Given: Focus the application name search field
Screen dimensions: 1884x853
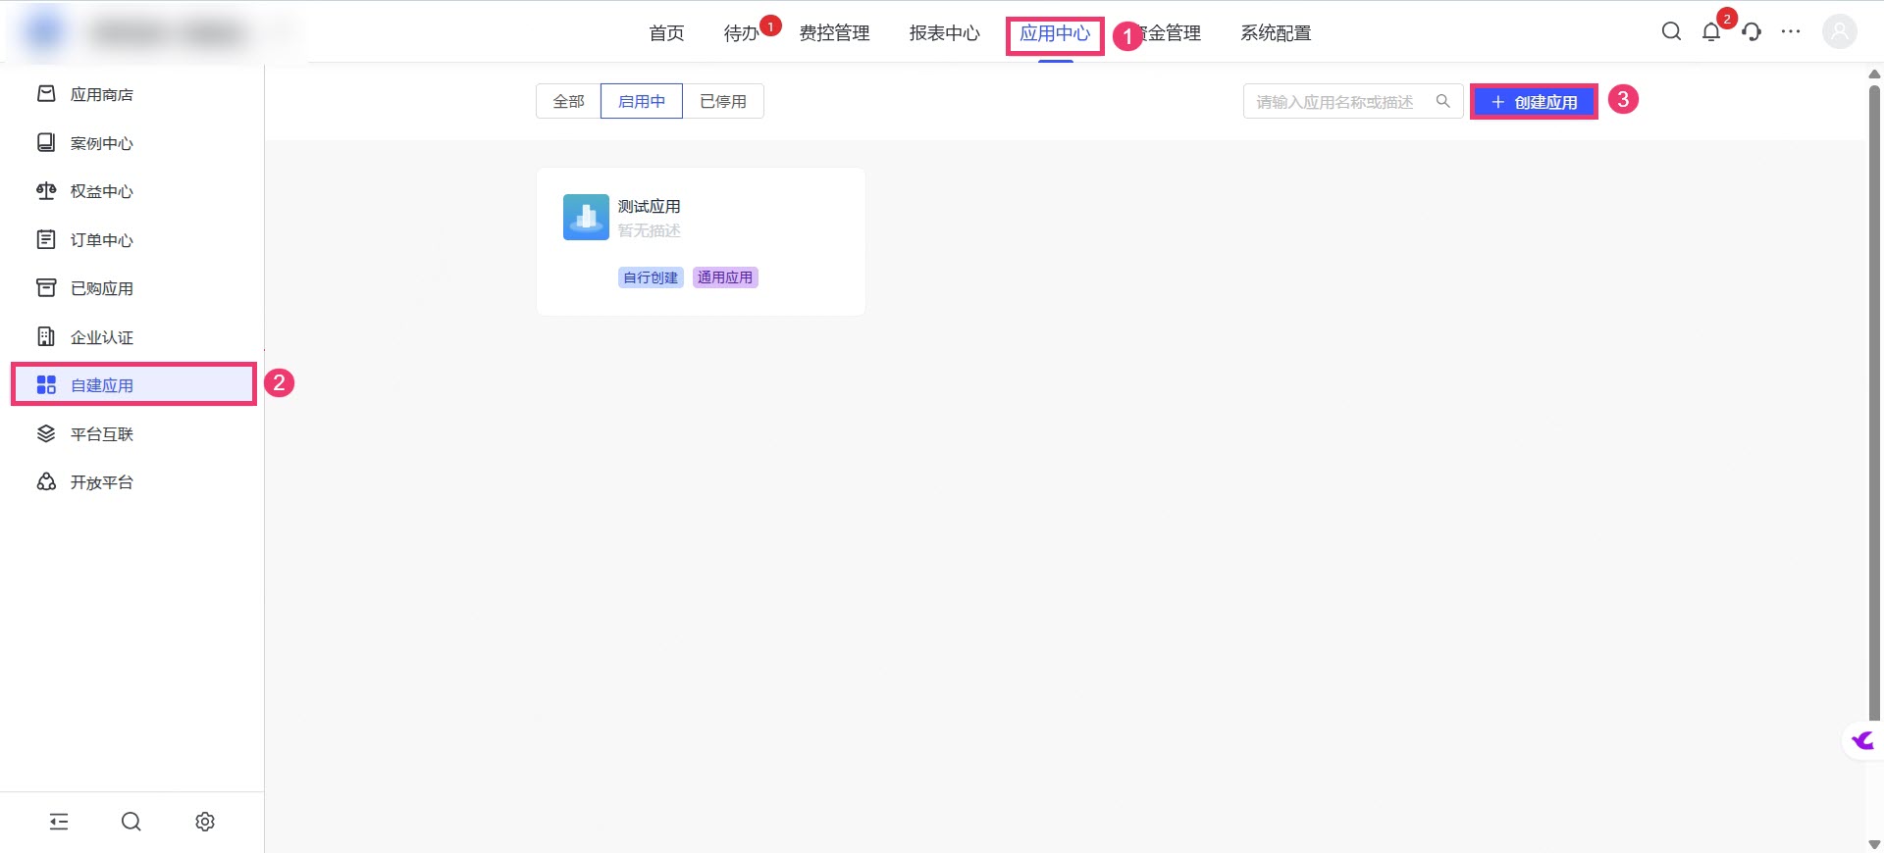Looking at the screenshot, I should pyautogui.click(x=1340, y=102).
